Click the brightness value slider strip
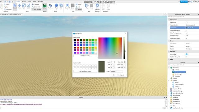Viewport: 199px width, 112px height. click(x=124, y=48)
